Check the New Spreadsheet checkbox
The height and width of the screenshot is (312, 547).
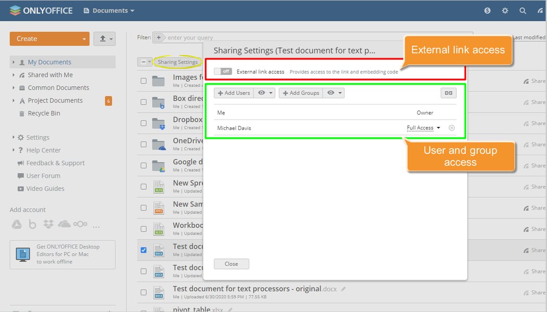143,187
